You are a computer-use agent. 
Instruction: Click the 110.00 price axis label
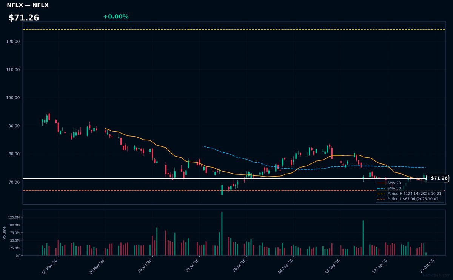[13, 70]
